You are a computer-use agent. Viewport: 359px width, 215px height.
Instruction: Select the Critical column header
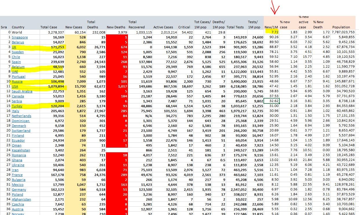click(184, 27)
